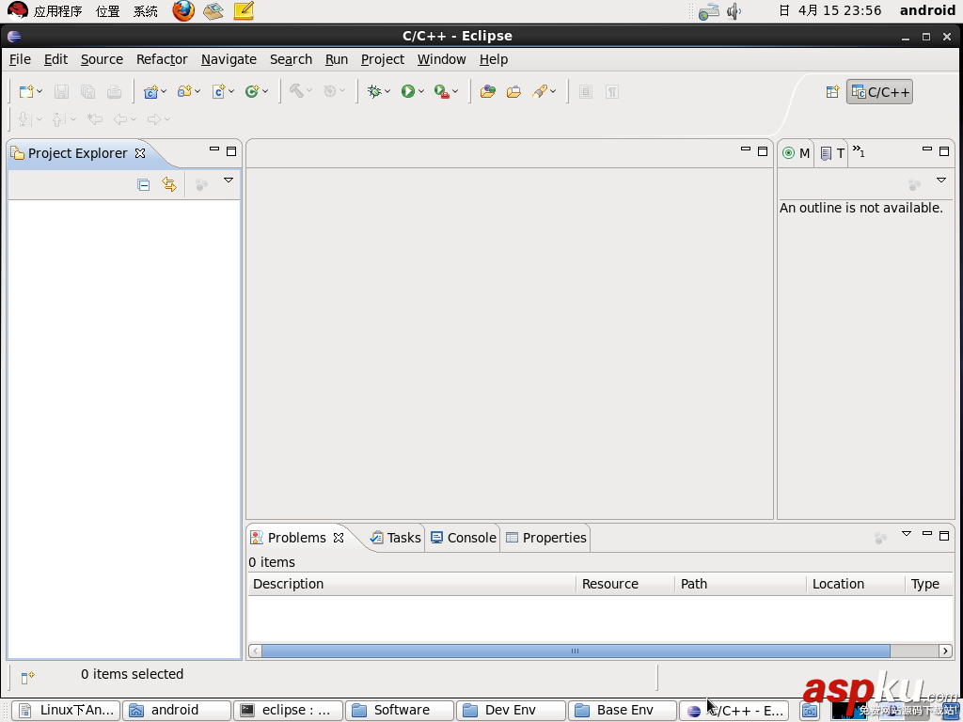Close the Problems view tab

point(339,538)
